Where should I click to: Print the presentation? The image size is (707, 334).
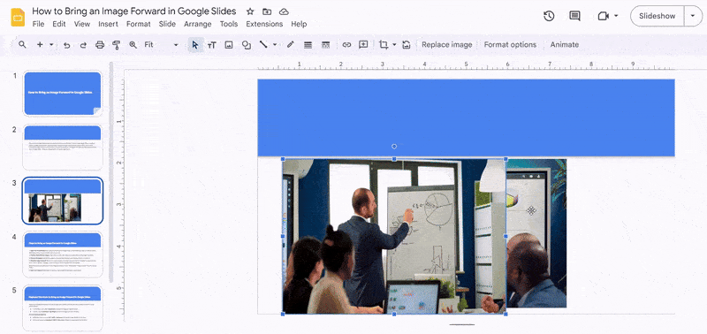100,45
